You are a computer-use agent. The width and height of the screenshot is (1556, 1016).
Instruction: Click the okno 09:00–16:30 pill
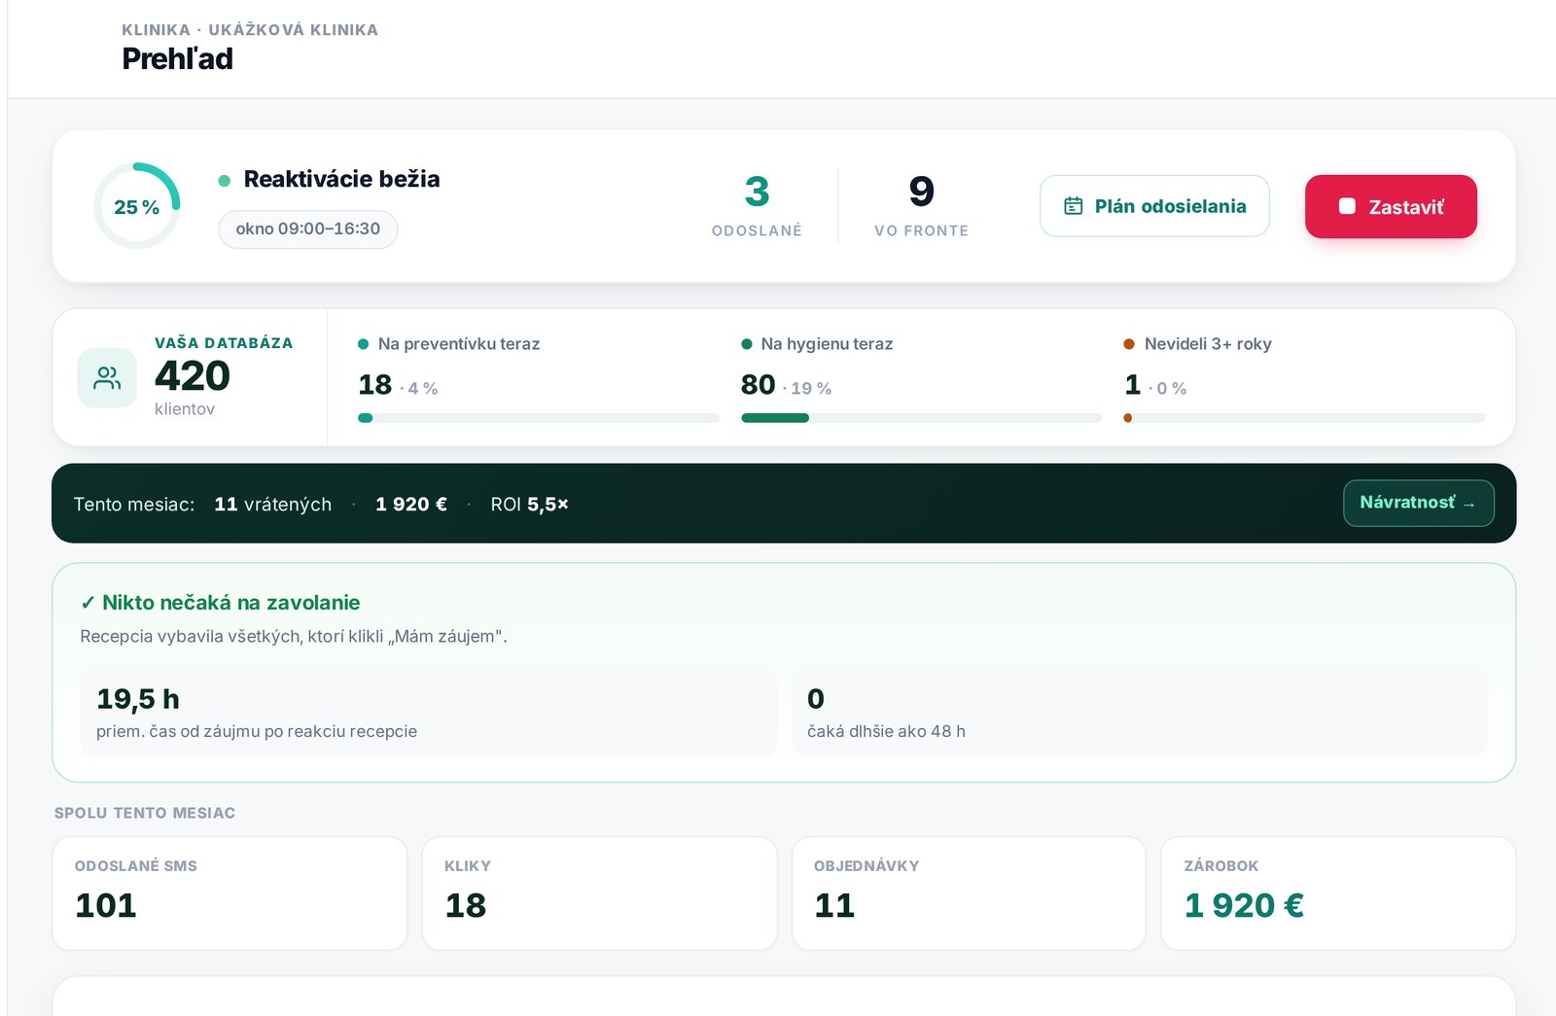[308, 229]
